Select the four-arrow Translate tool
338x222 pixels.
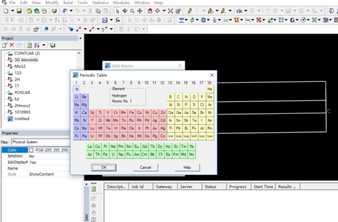pyautogui.click(x=140, y=11)
